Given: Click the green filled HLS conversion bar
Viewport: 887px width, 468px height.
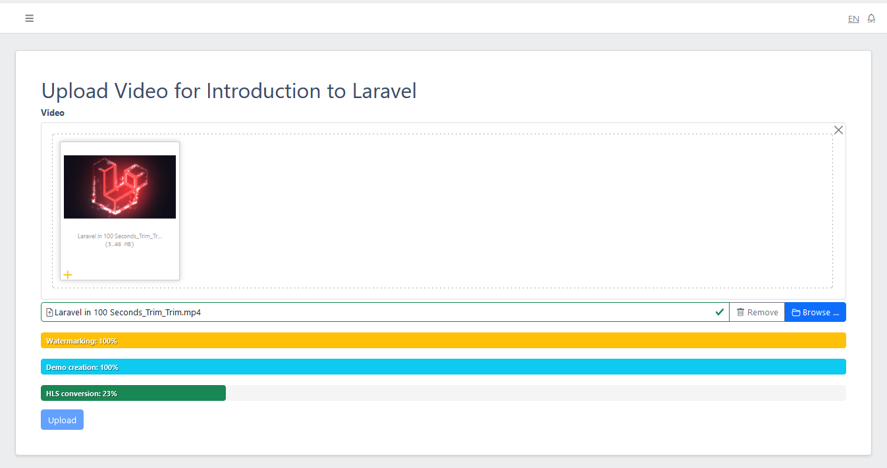Looking at the screenshot, I should tap(133, 393).
